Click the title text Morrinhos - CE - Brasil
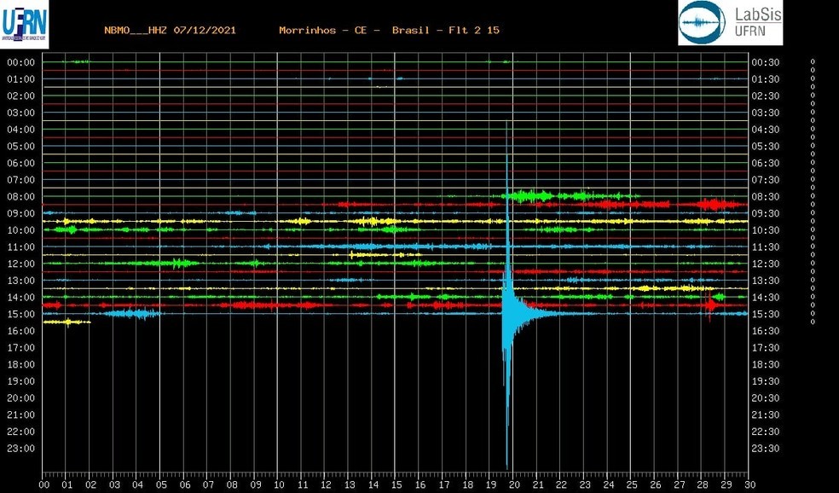This screenshot has width=839, height=493. pyautogui.click(x=355, y=30)
